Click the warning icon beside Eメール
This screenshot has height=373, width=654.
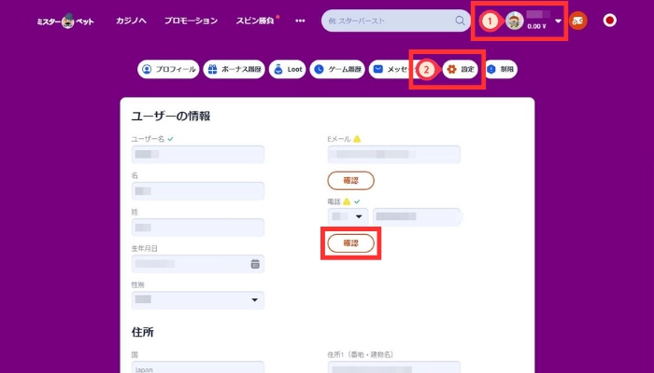[x=357, y=139]
